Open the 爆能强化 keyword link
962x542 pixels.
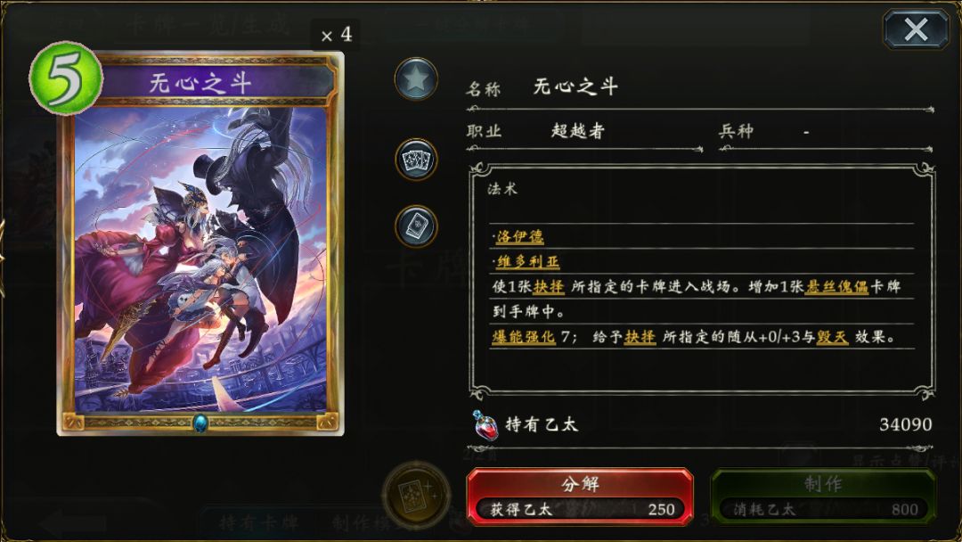coord(524,337)
